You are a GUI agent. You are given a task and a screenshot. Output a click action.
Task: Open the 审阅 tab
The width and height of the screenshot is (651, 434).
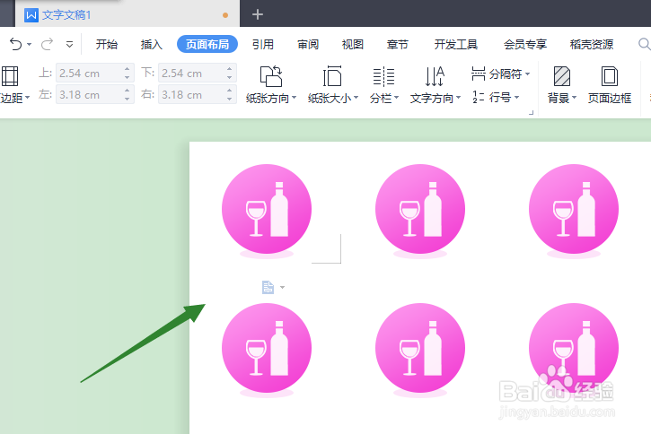click(308, 44)
